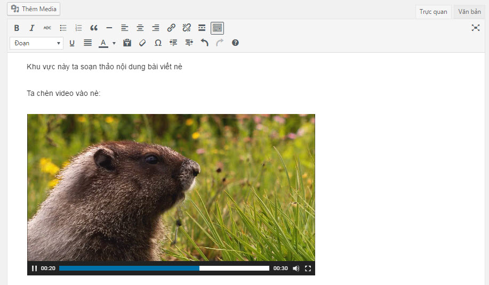This screenshot has height=285, width=489.
Task: Expand the text color picker arrow
Action: point(114,43)
